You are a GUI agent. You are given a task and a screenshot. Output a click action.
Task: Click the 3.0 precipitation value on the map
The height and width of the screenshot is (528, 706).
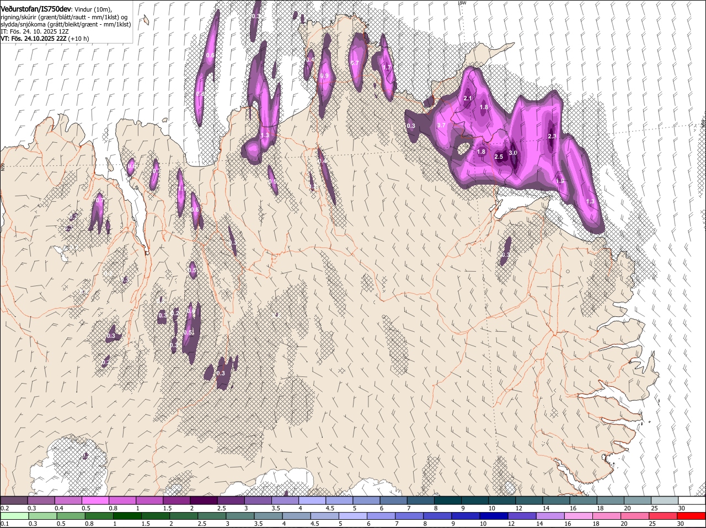[512, 153]
